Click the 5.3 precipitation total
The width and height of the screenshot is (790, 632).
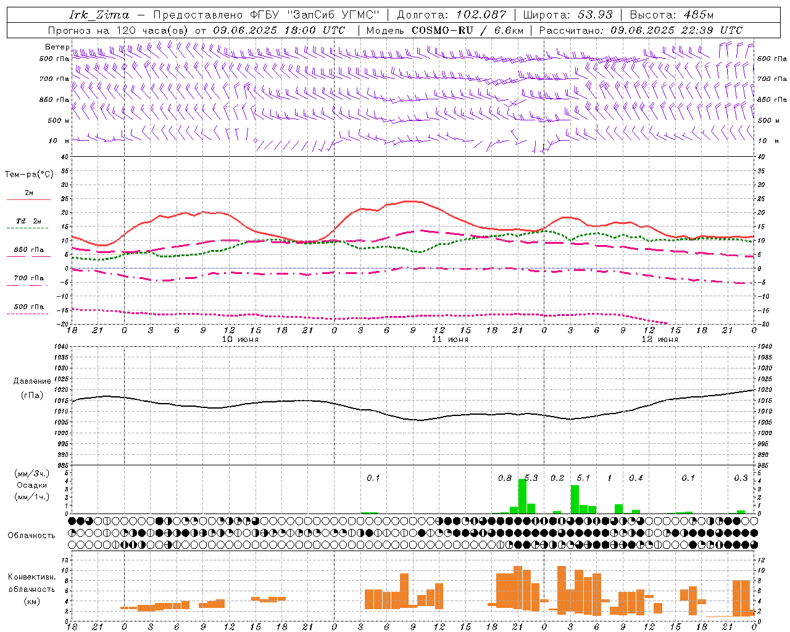(531, 478)
